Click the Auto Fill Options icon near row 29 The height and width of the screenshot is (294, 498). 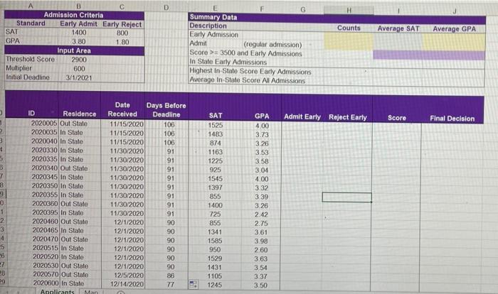click(193, 284)
